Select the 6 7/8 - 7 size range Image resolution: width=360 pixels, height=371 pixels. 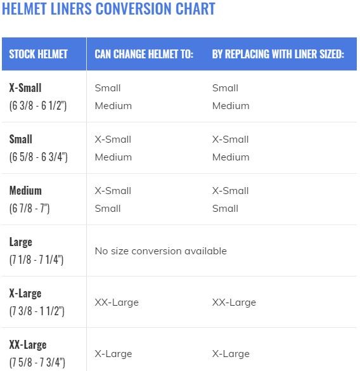[29, 208]
